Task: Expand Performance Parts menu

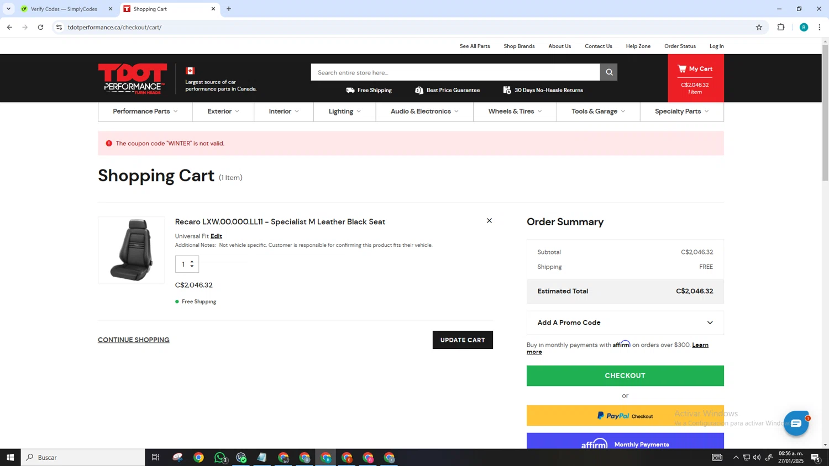Action: pos(145,112)
